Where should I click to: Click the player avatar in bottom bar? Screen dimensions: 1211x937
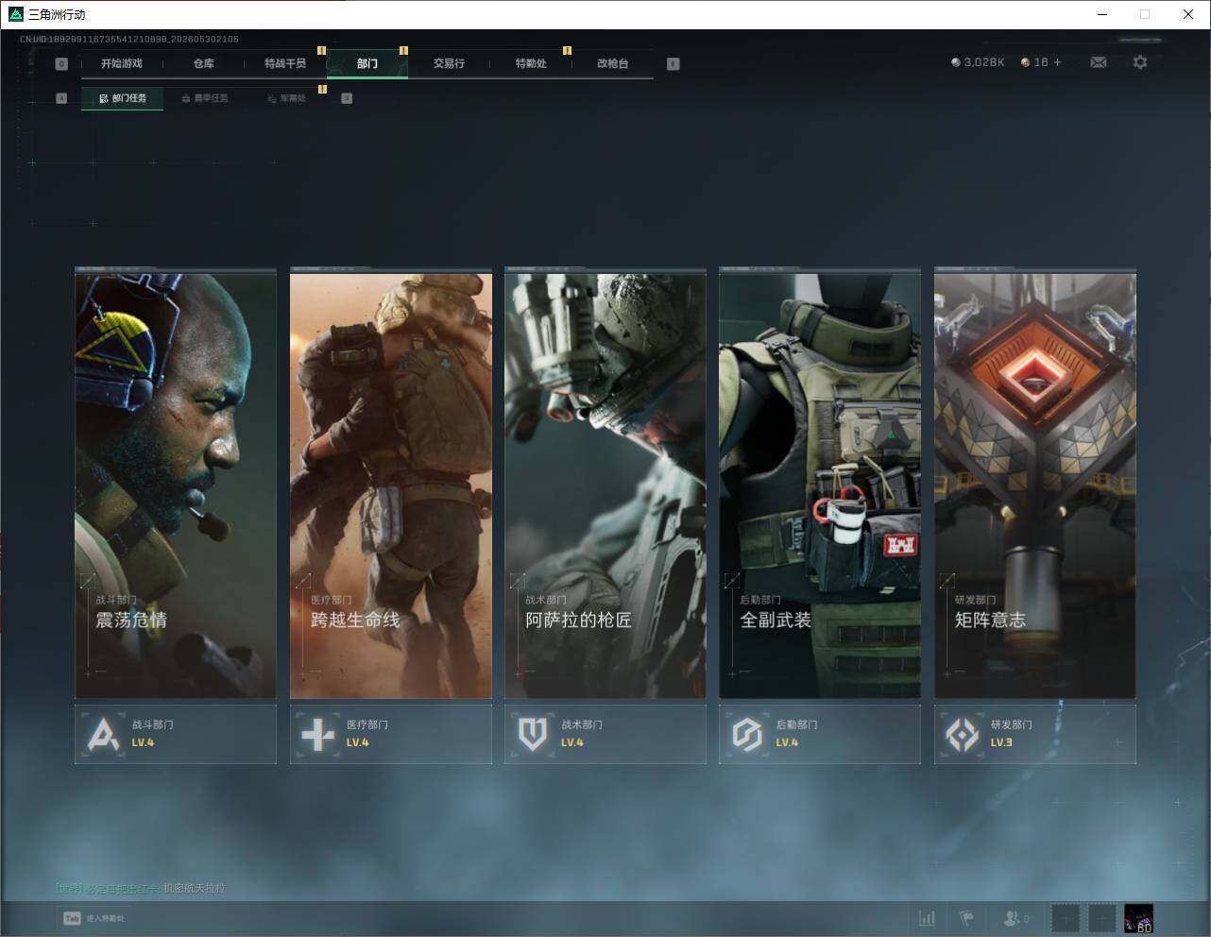click(x=1139, y=918)
